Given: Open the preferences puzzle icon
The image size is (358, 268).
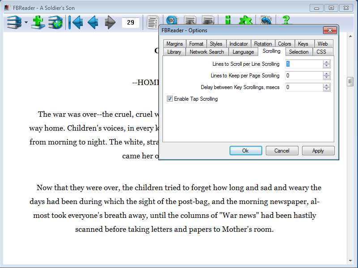Looking at the screenshot, I should pos(245,20).
